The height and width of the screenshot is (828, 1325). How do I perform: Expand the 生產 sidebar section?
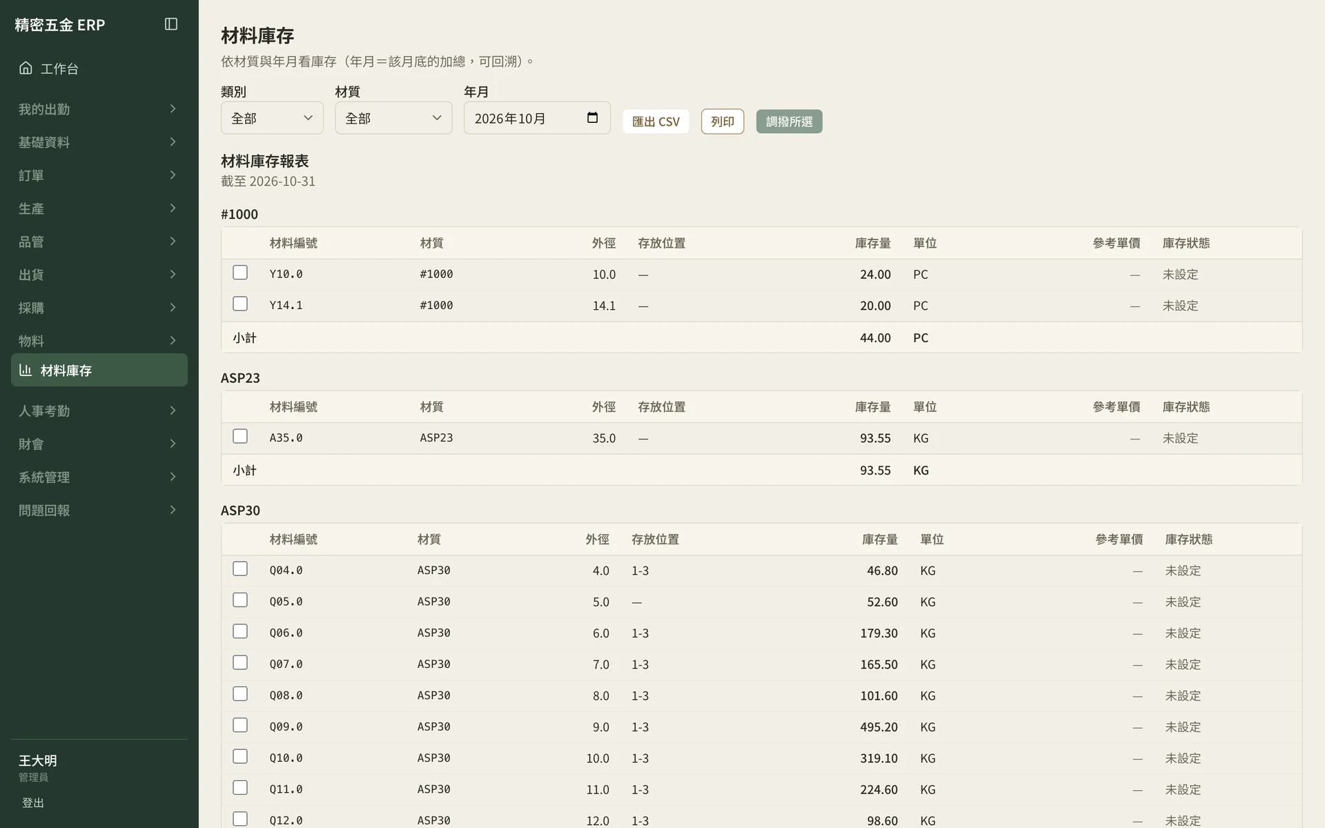(x=99, y=208)
